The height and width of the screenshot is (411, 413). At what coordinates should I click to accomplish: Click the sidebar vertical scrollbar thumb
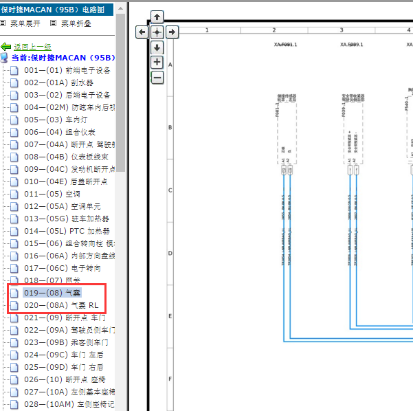(120, 93)
